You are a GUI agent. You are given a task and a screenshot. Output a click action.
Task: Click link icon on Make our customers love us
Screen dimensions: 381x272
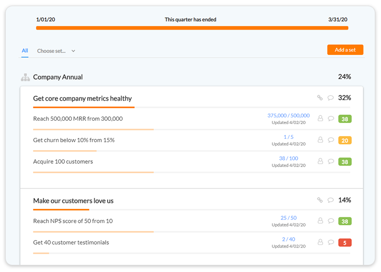320,200
